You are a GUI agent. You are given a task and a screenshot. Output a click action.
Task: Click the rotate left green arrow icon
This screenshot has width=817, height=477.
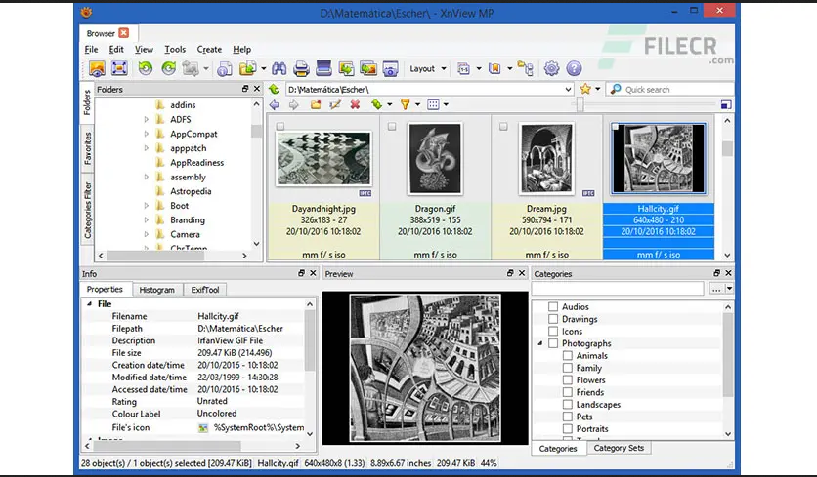(x=145, y=69)
